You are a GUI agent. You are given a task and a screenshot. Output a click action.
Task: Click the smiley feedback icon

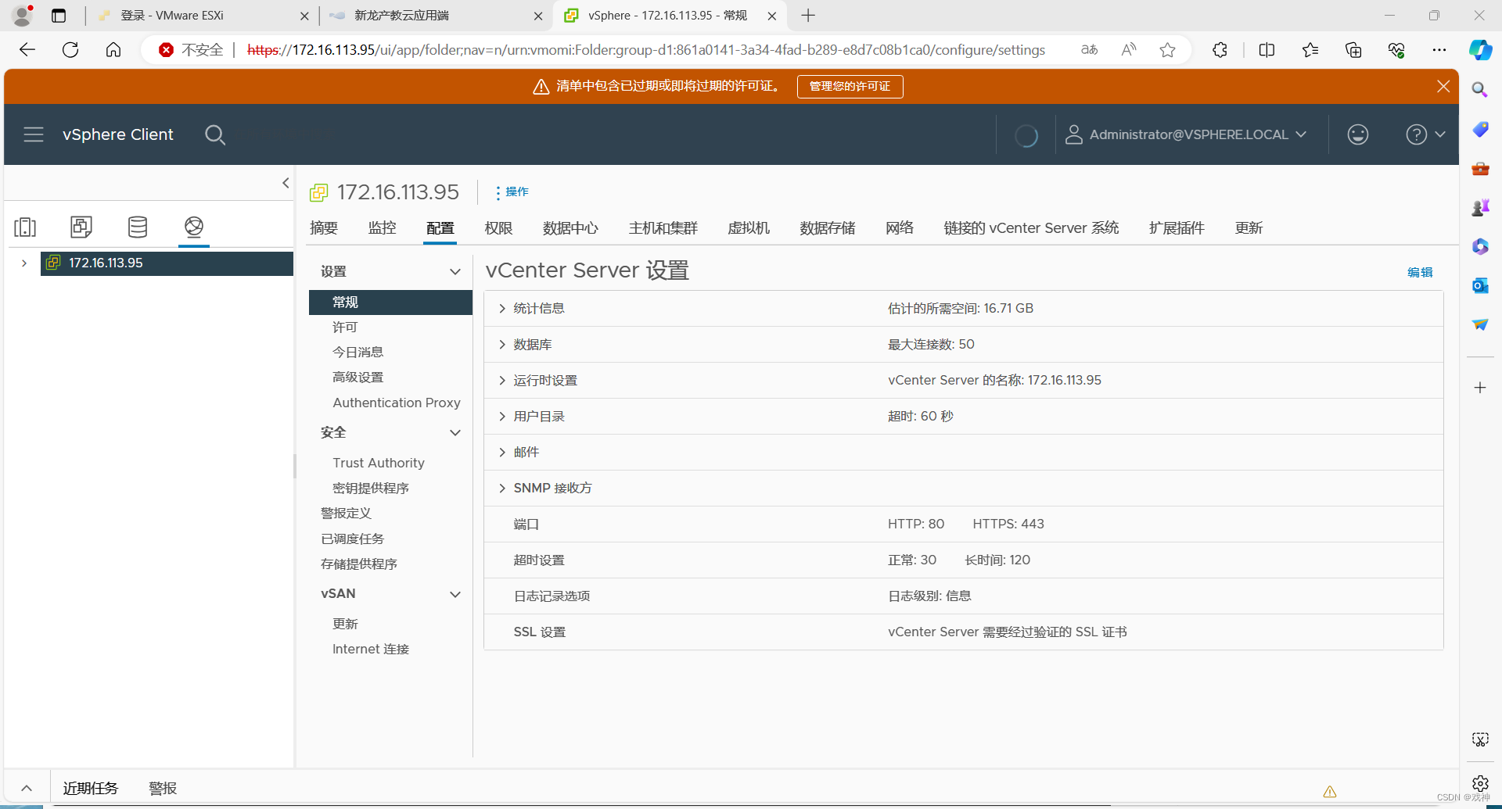click(1358, 134)
